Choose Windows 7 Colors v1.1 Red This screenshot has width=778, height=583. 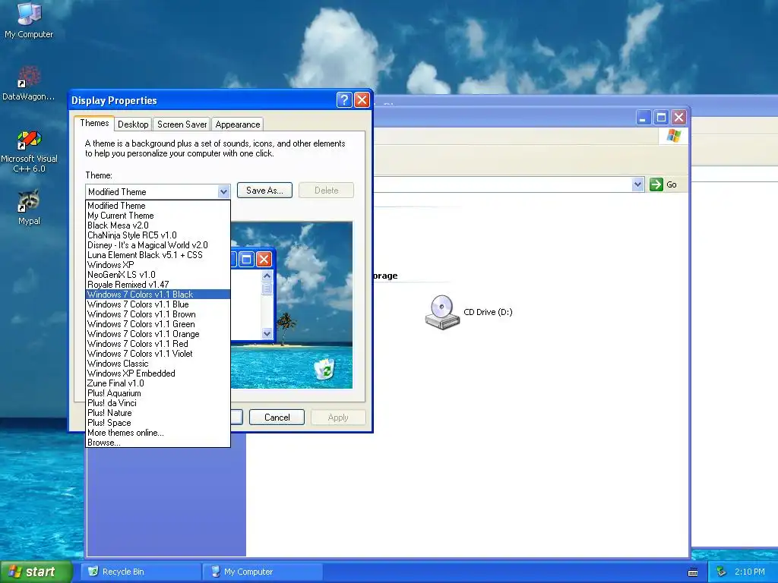coord(158,344)
